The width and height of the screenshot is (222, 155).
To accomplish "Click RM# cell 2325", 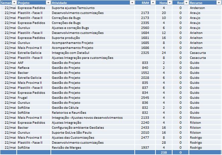I will 145,53.
